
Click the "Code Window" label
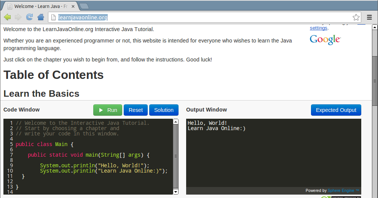tap(21, 110)
